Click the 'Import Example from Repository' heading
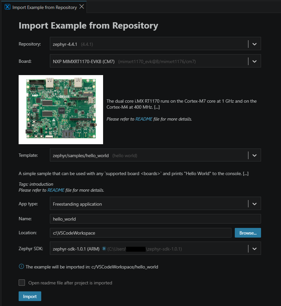Screen dimensions: 281x306 click(88, 26)
